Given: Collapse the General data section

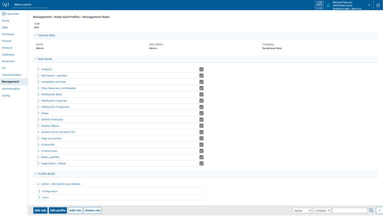Looking at the screenshot, I should click(36, 35).
